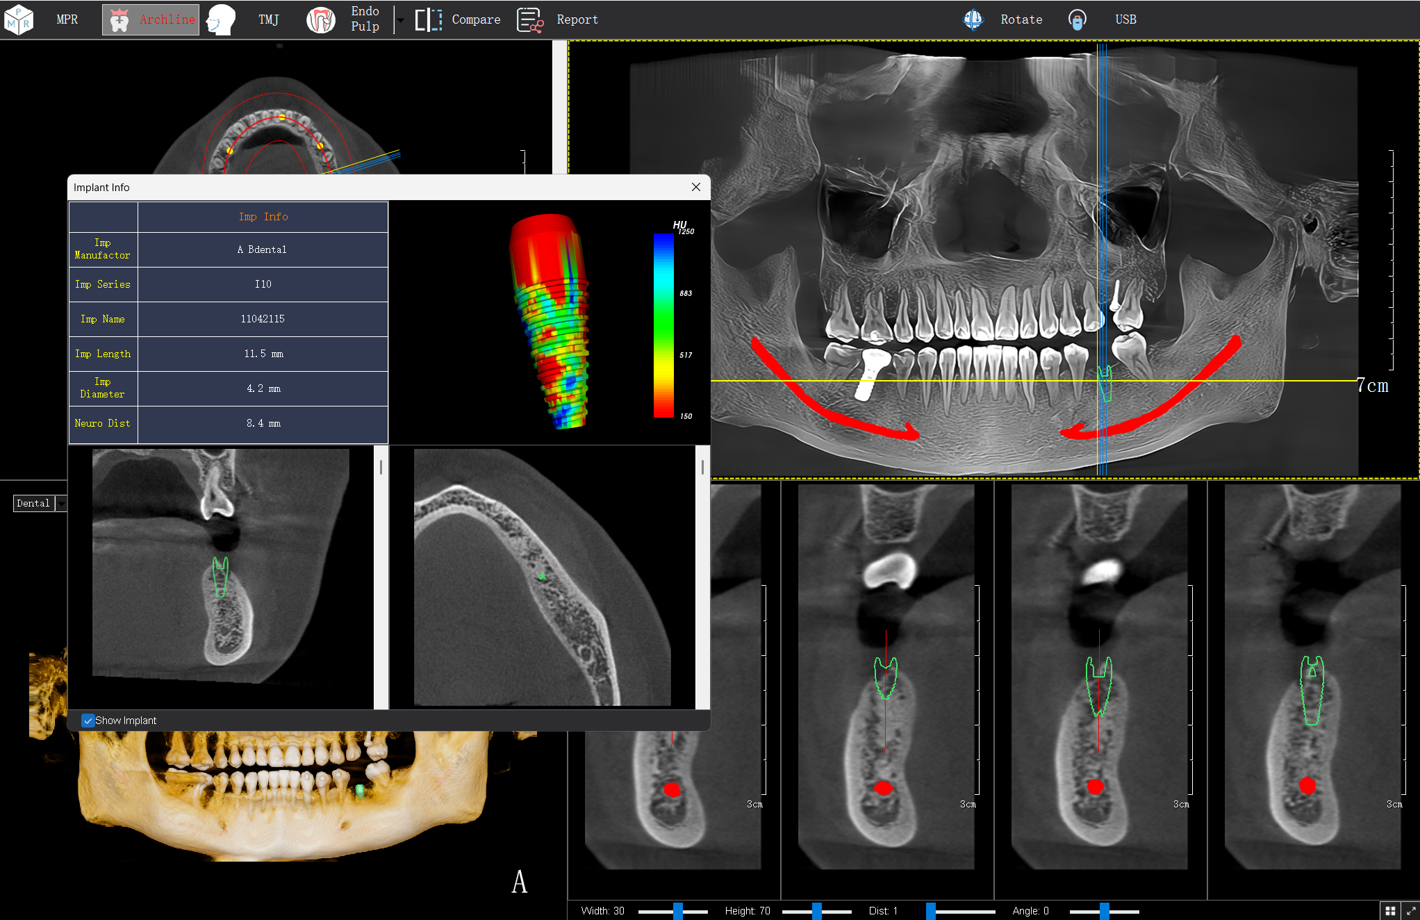Open the Endo Pulp module label
Screen dimensions: 1420x920
tap(365, 19)
